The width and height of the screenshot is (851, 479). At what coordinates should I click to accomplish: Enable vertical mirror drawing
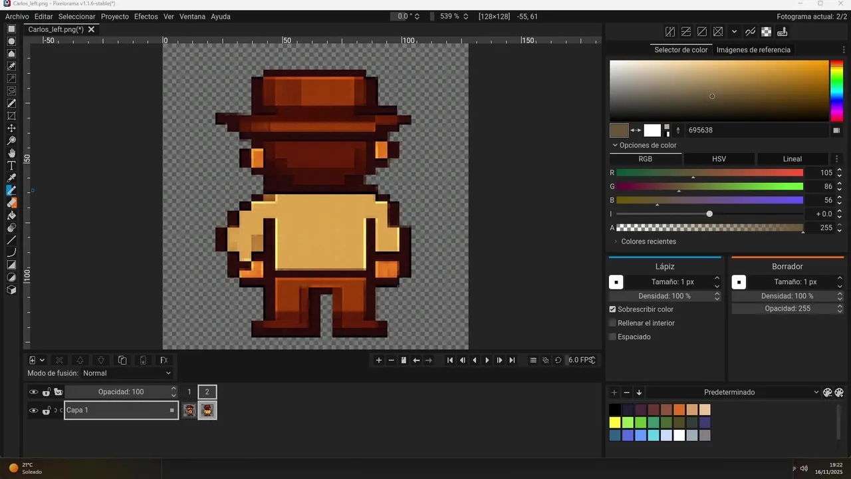686,31
